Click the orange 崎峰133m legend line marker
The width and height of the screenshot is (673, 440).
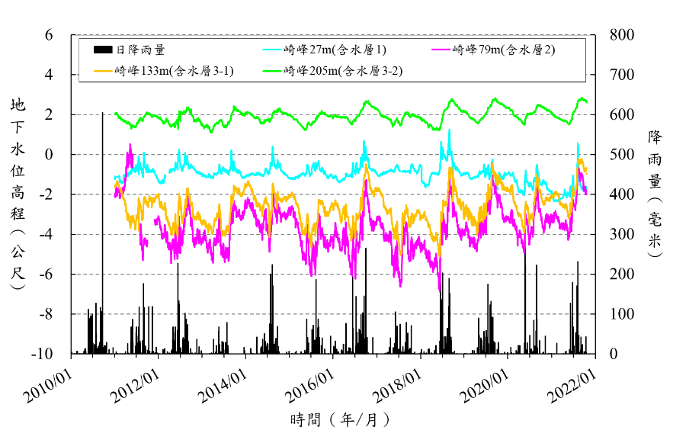[x=103, y=71]
